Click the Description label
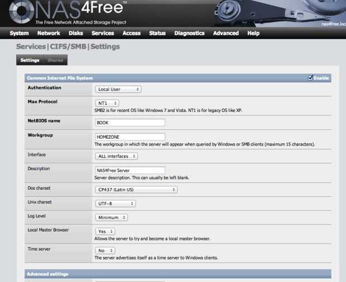 coord(39,168)
